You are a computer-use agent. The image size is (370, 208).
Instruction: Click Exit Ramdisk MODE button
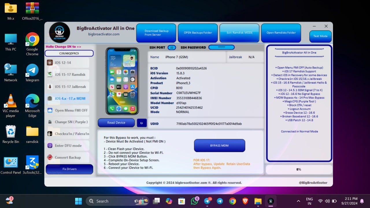click(x=239, y=33)
